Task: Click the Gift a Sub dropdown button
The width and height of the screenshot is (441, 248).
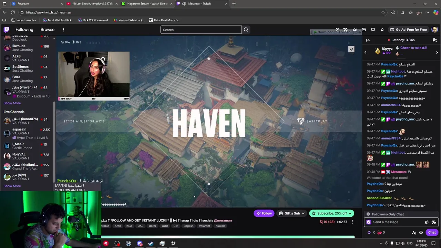Action: pyautogui.click(x=291, y=213)
